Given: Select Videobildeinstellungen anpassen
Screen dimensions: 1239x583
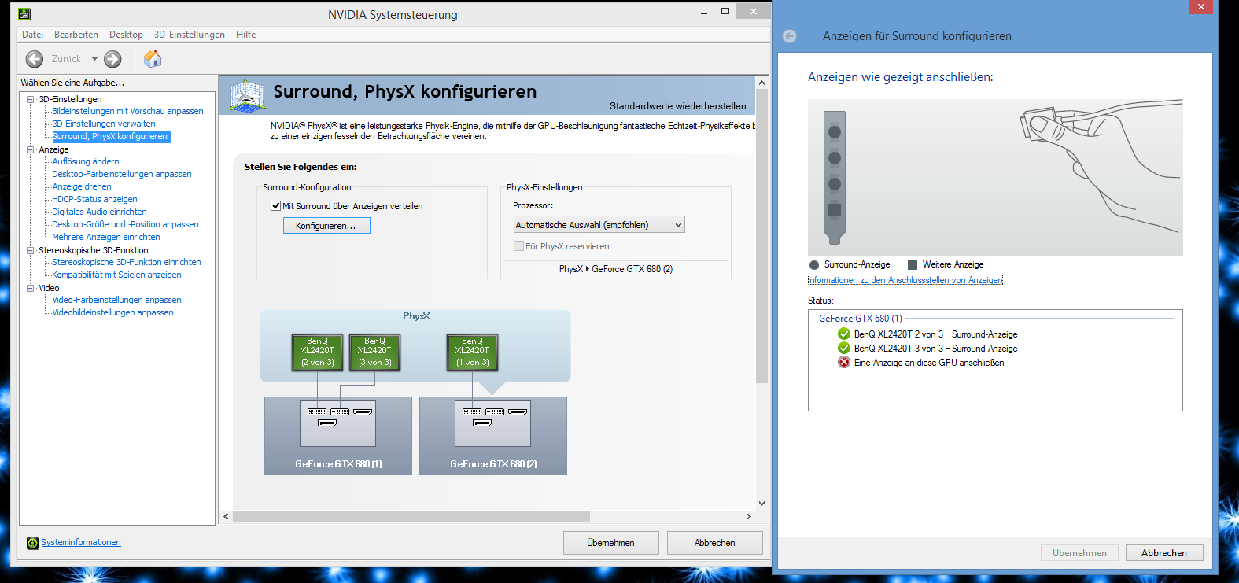Looking at the screenshot, I should pyautogui.click(x=112, y=312).
